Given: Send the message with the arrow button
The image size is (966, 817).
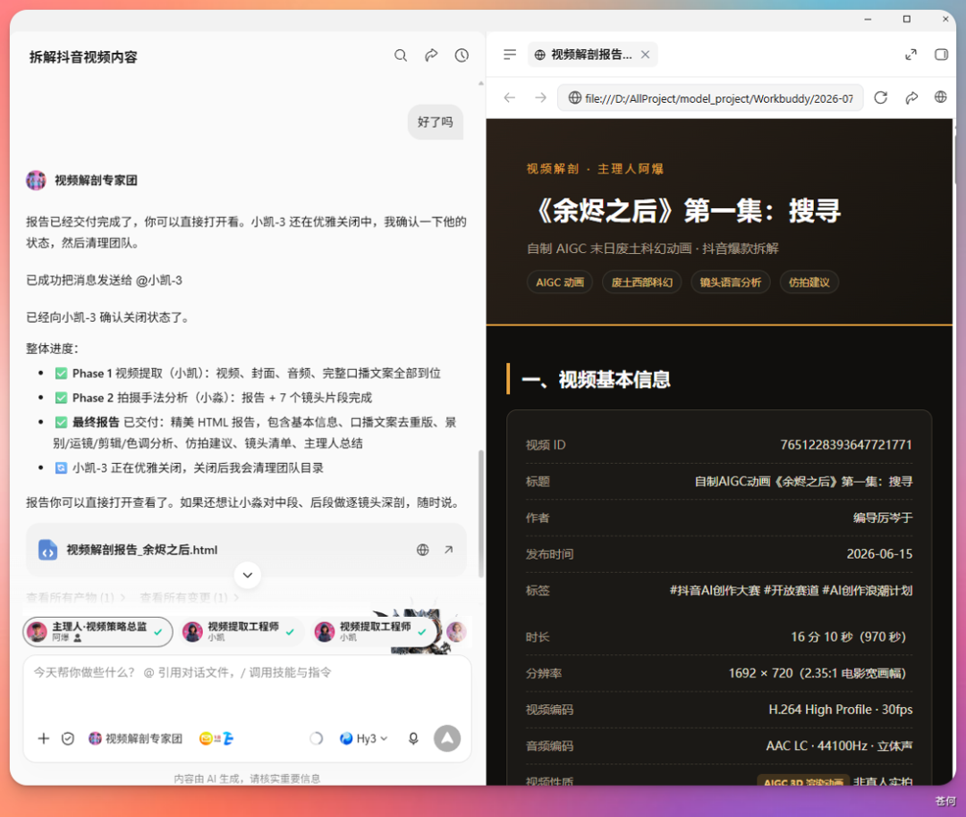Looking at the screenshot, I should tap(447, 738).
